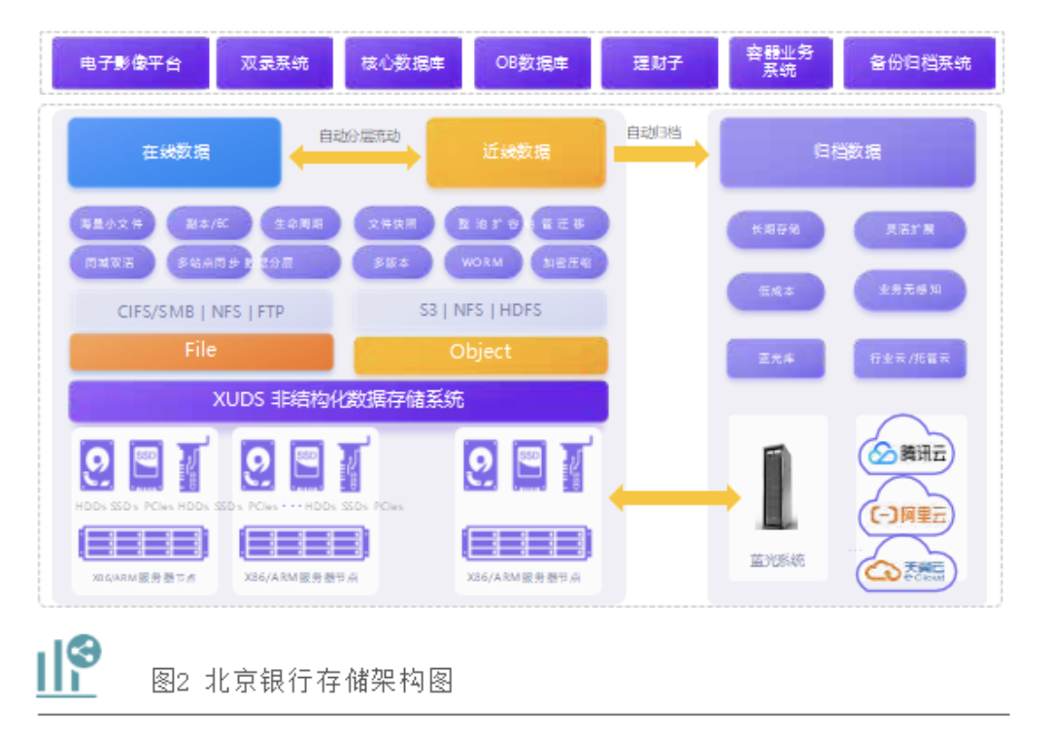The width and height of the screenshot is (1051, 743).
Task: Click the yellow 自动归档 arrow
Action: (x=661, y=153)
